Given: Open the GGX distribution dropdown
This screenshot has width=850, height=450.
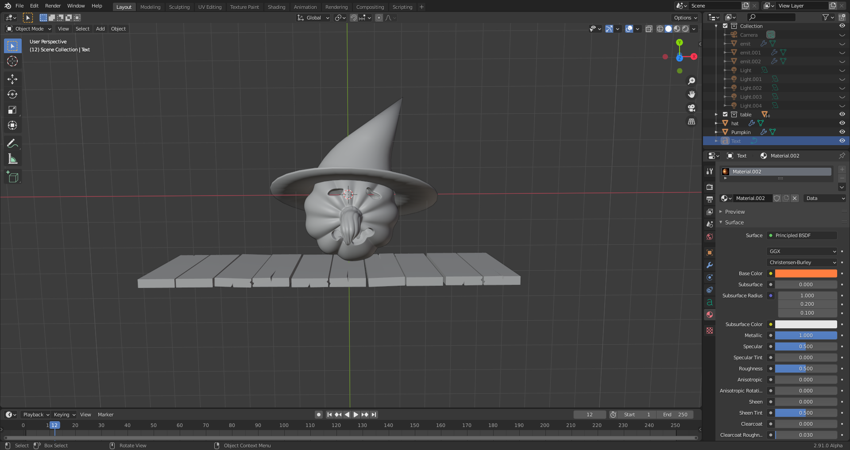Looking at the screenshot, I should pyautogui.click(x=802, y=251).
